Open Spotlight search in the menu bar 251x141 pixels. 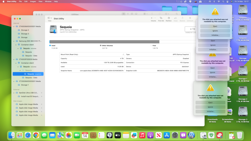coord(223,2)
